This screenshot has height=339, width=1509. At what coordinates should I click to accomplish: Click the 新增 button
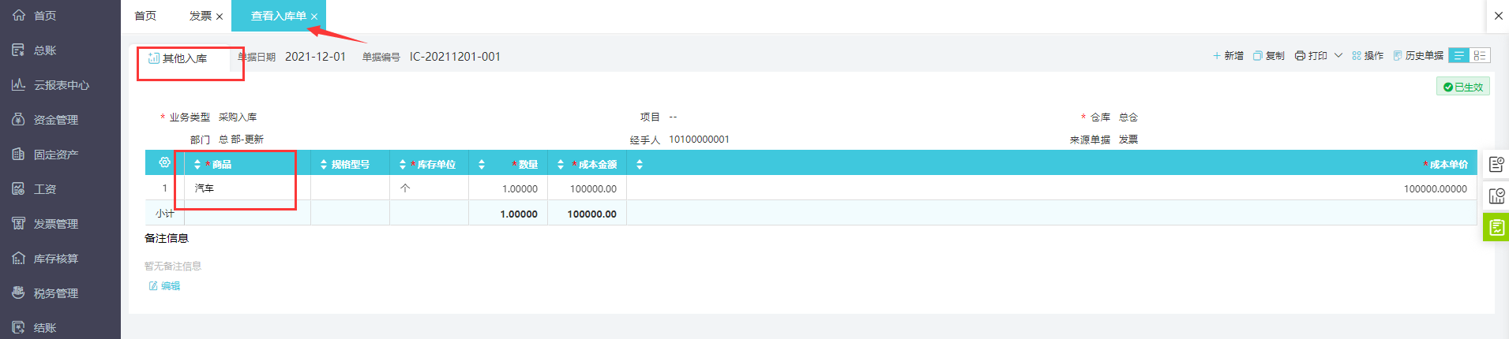pos(1228,56)
